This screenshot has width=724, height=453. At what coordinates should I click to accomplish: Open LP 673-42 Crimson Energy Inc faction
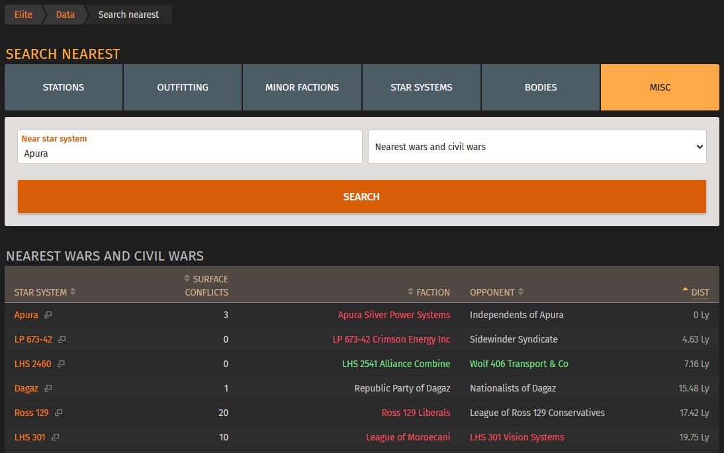pos(392,339)
